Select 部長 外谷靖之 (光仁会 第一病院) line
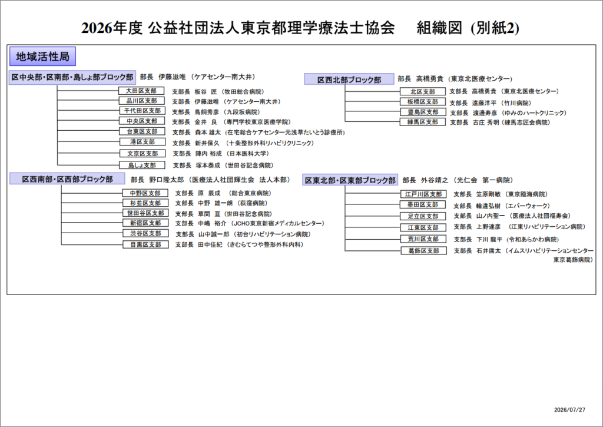The width and height of the screenshot is (603, 427). (x=458, y=180)
